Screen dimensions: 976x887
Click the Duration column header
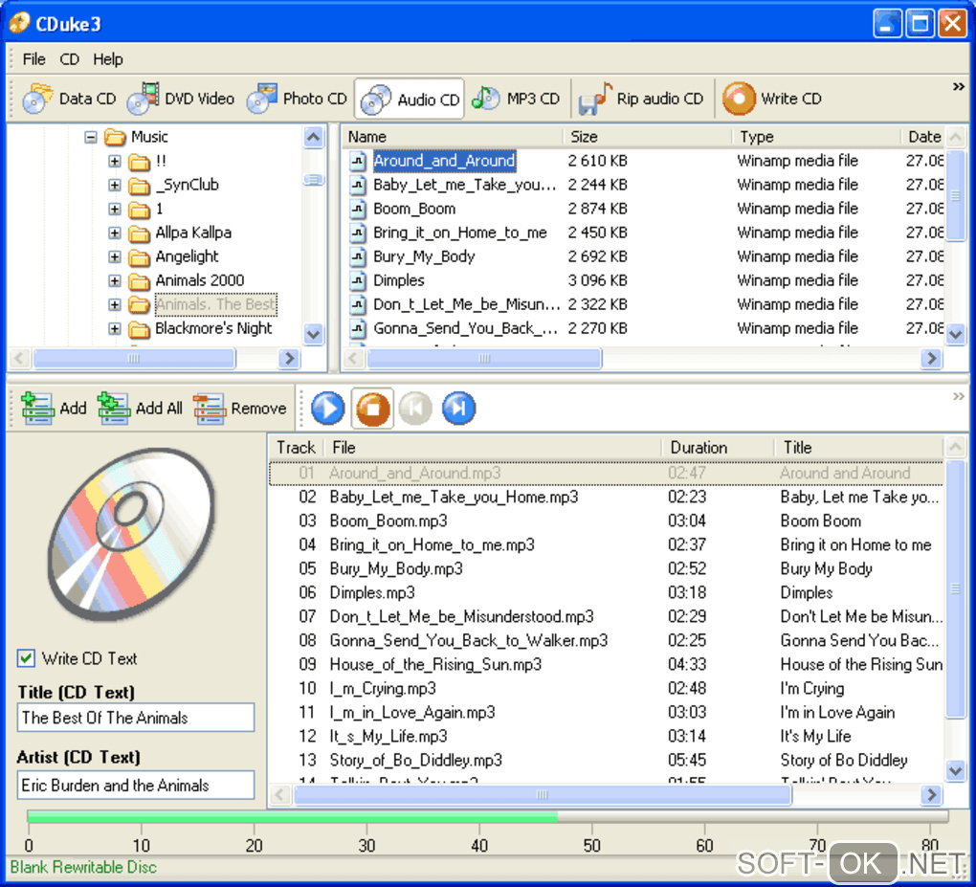click(717, 448)
